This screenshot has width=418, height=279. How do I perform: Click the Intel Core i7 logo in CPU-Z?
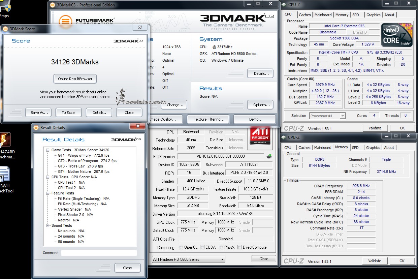(x=397, y=35)
